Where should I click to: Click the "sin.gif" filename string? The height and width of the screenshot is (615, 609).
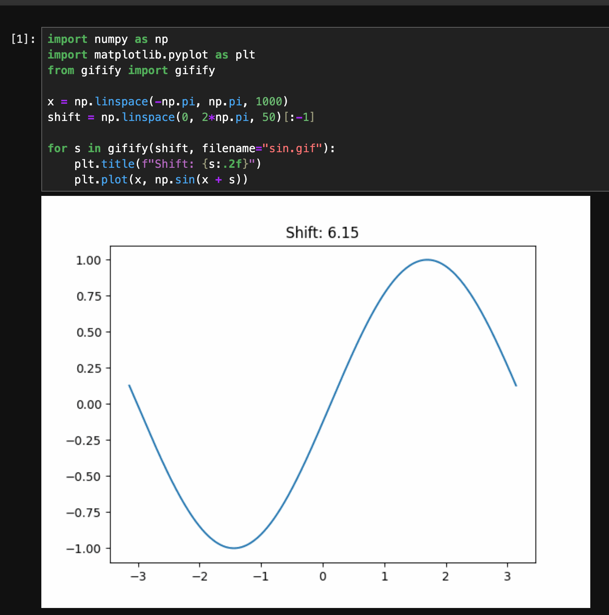[292, 148]
